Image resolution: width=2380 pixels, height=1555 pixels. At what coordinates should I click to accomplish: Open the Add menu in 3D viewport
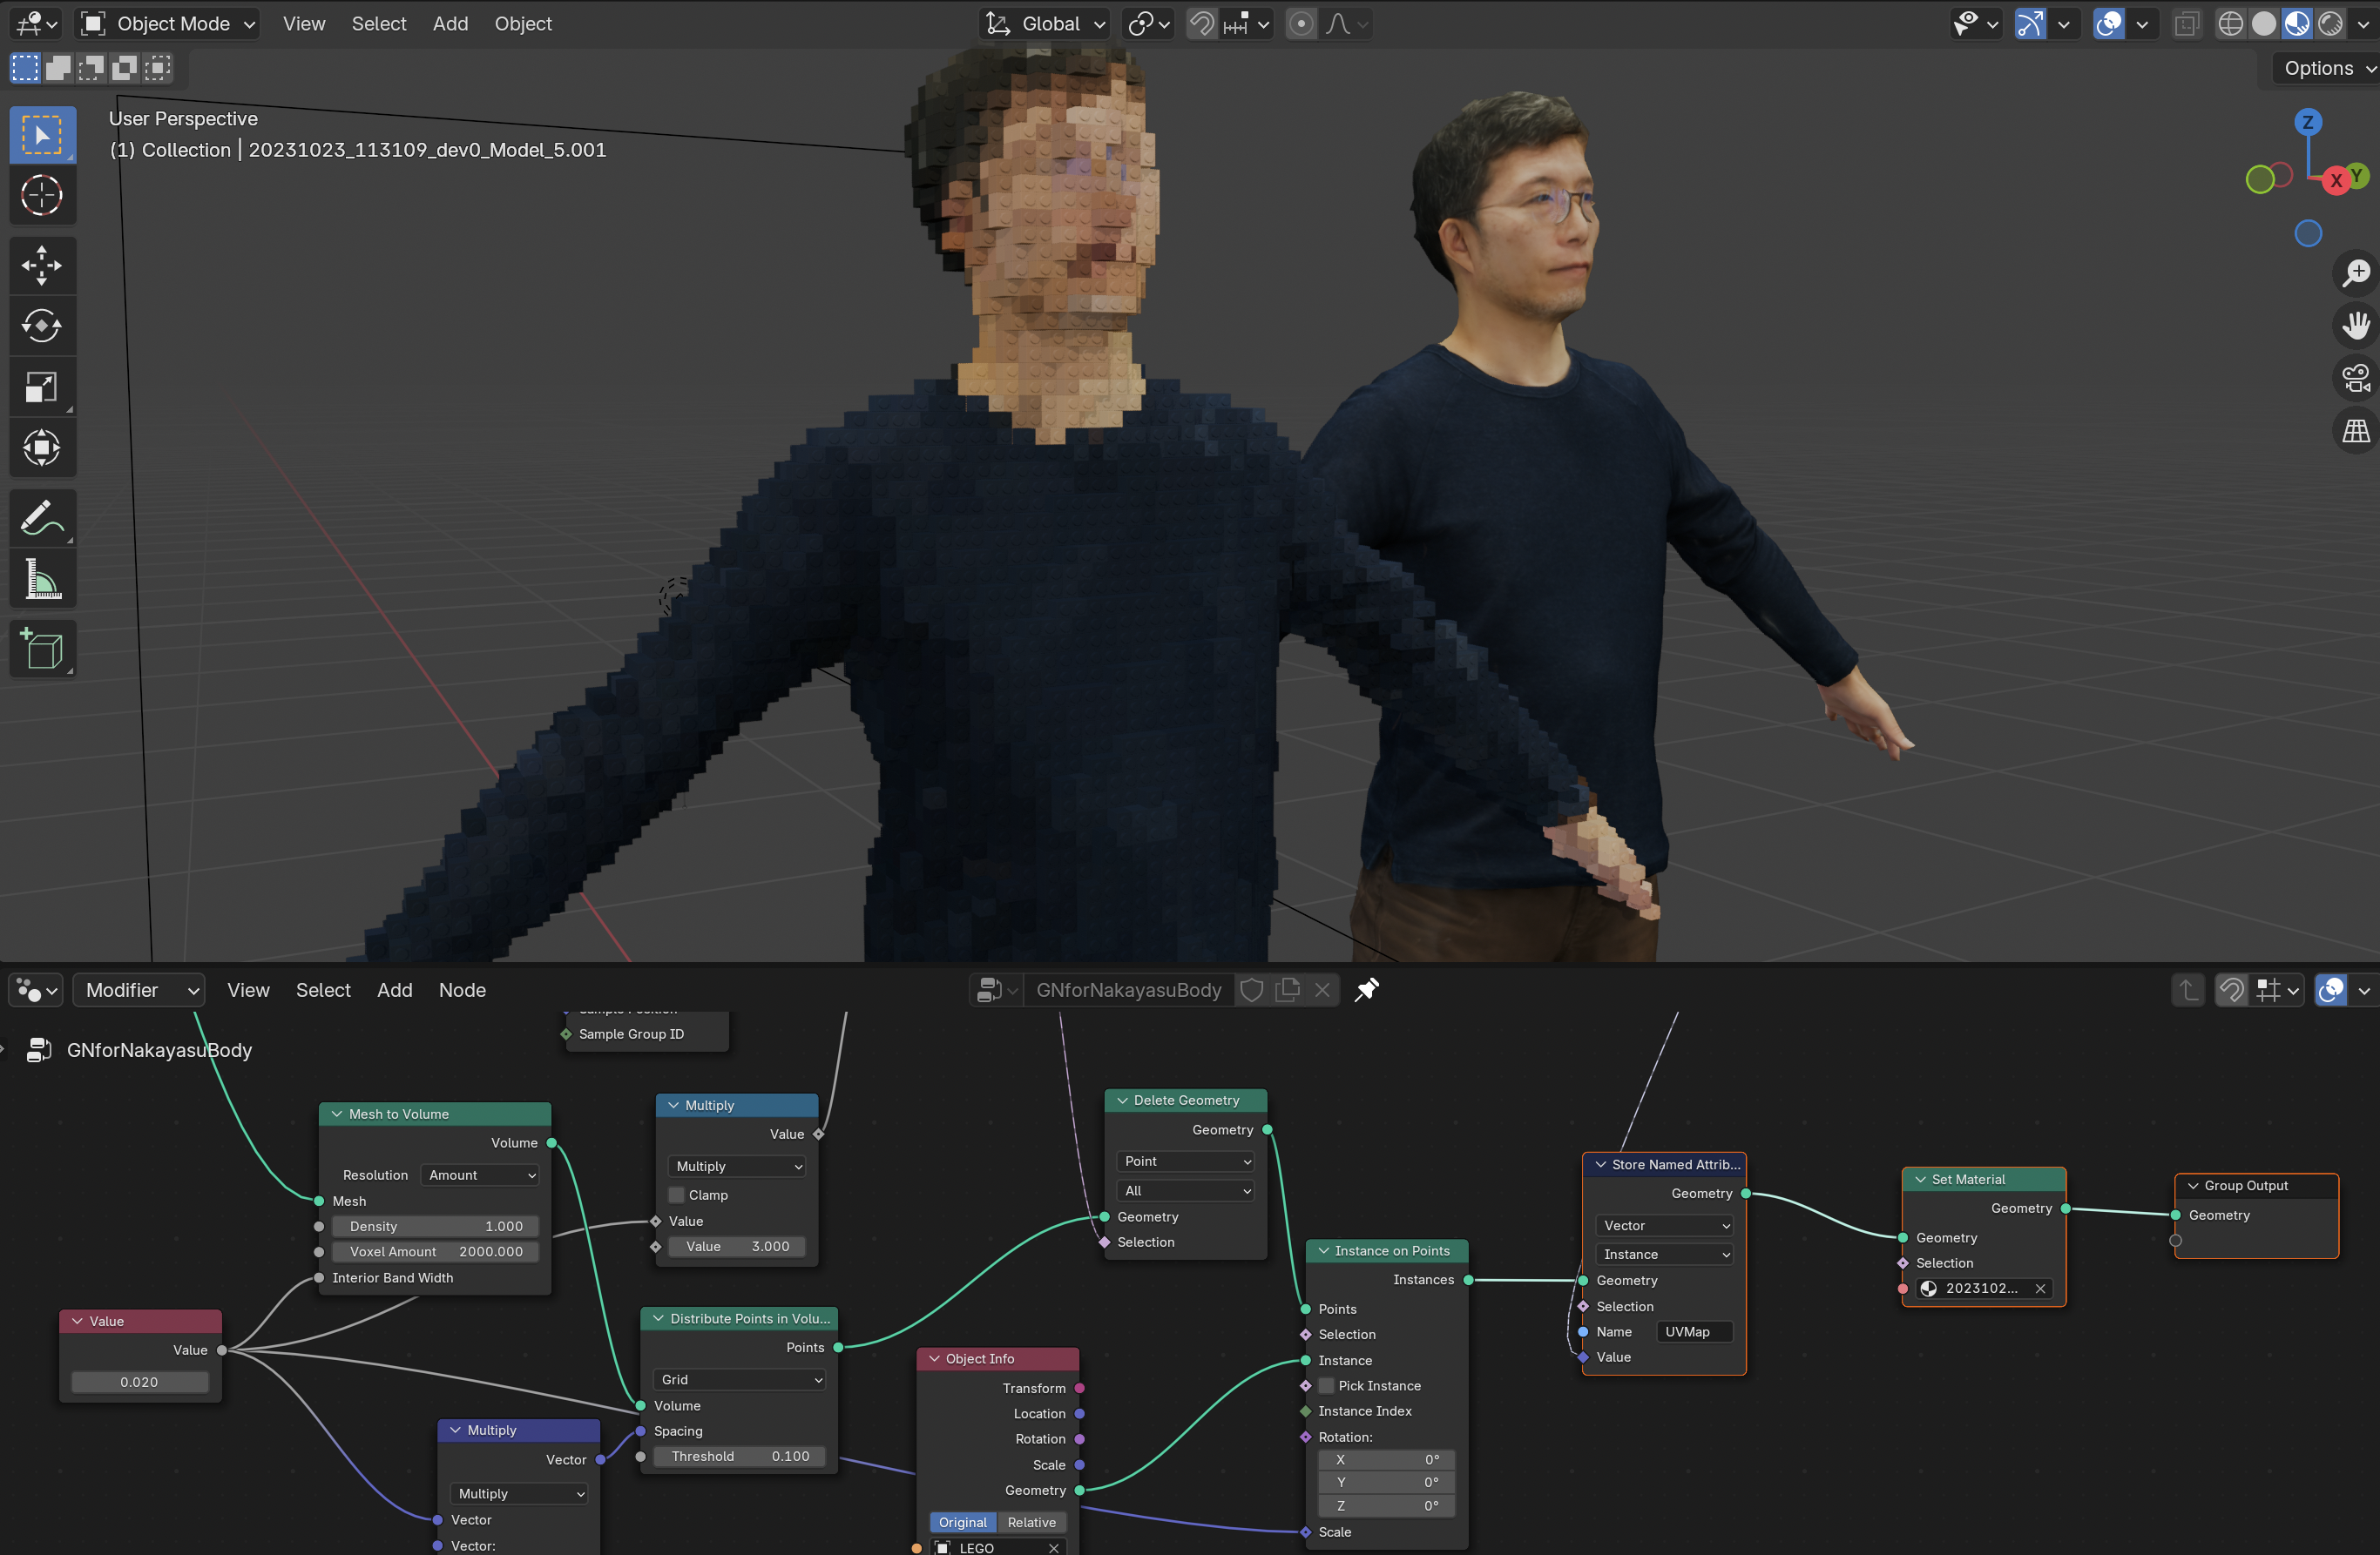(450, 23)
